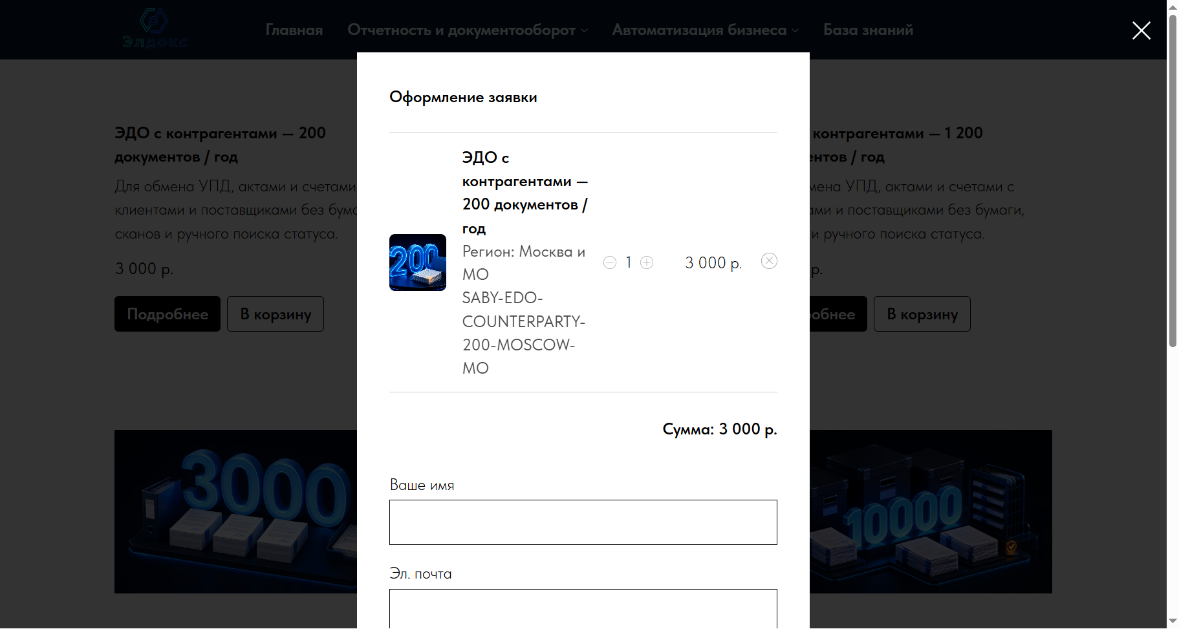Click the Регион: Москва и МО text
Viewport: 1179px width, 629px height.
click(x=524, y=262)
